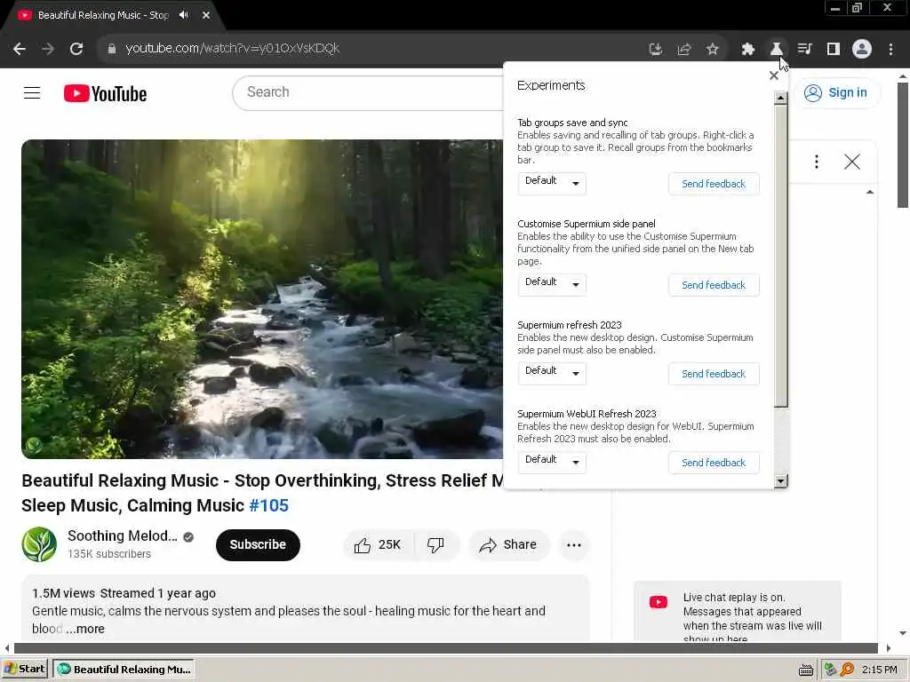
Task: Open the Windows Start menu
Action: click(x=24, y=669)
